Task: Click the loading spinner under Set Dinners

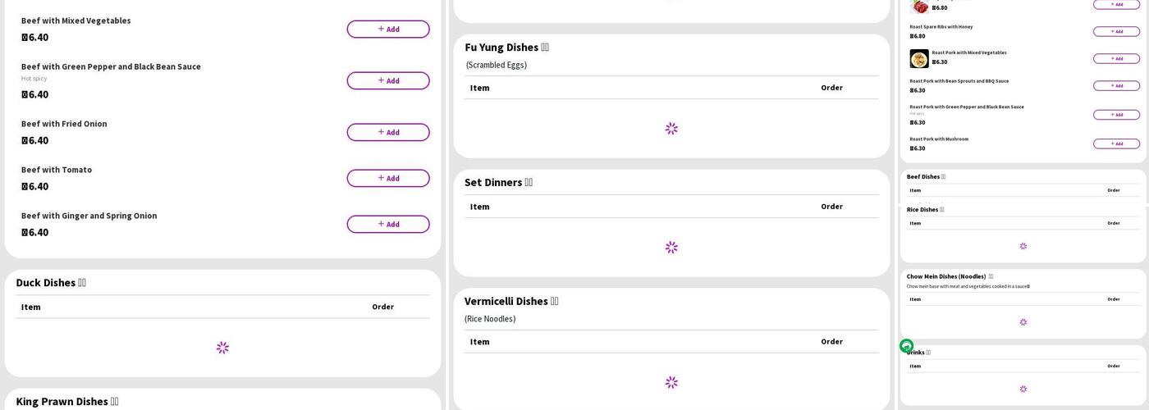Action: click(671, 247)
